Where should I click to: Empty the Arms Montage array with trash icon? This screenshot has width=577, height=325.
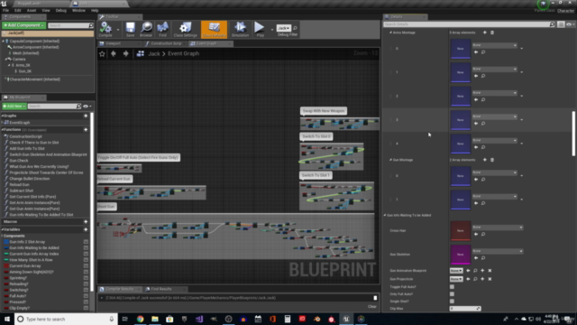(x=492, y=32)
